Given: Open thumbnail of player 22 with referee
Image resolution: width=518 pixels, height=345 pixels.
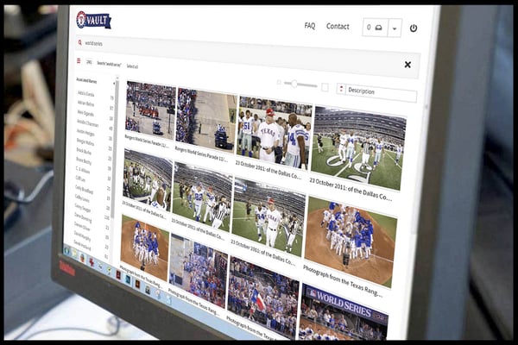Looking at the screenshot, I should pyautogui.click(x=202, y=198).
